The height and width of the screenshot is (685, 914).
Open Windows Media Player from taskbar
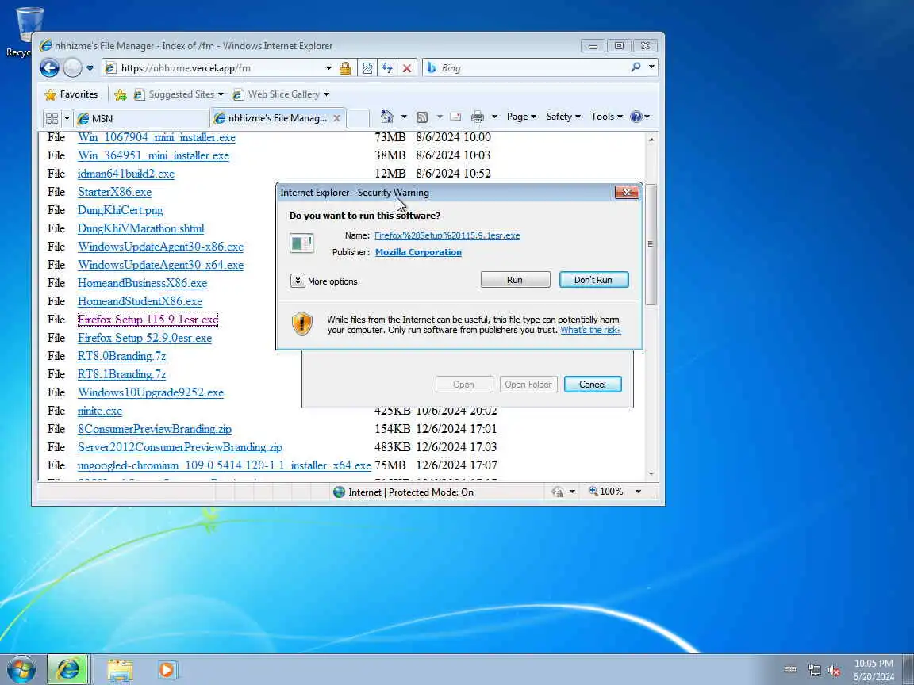click(x=168, y=670)
